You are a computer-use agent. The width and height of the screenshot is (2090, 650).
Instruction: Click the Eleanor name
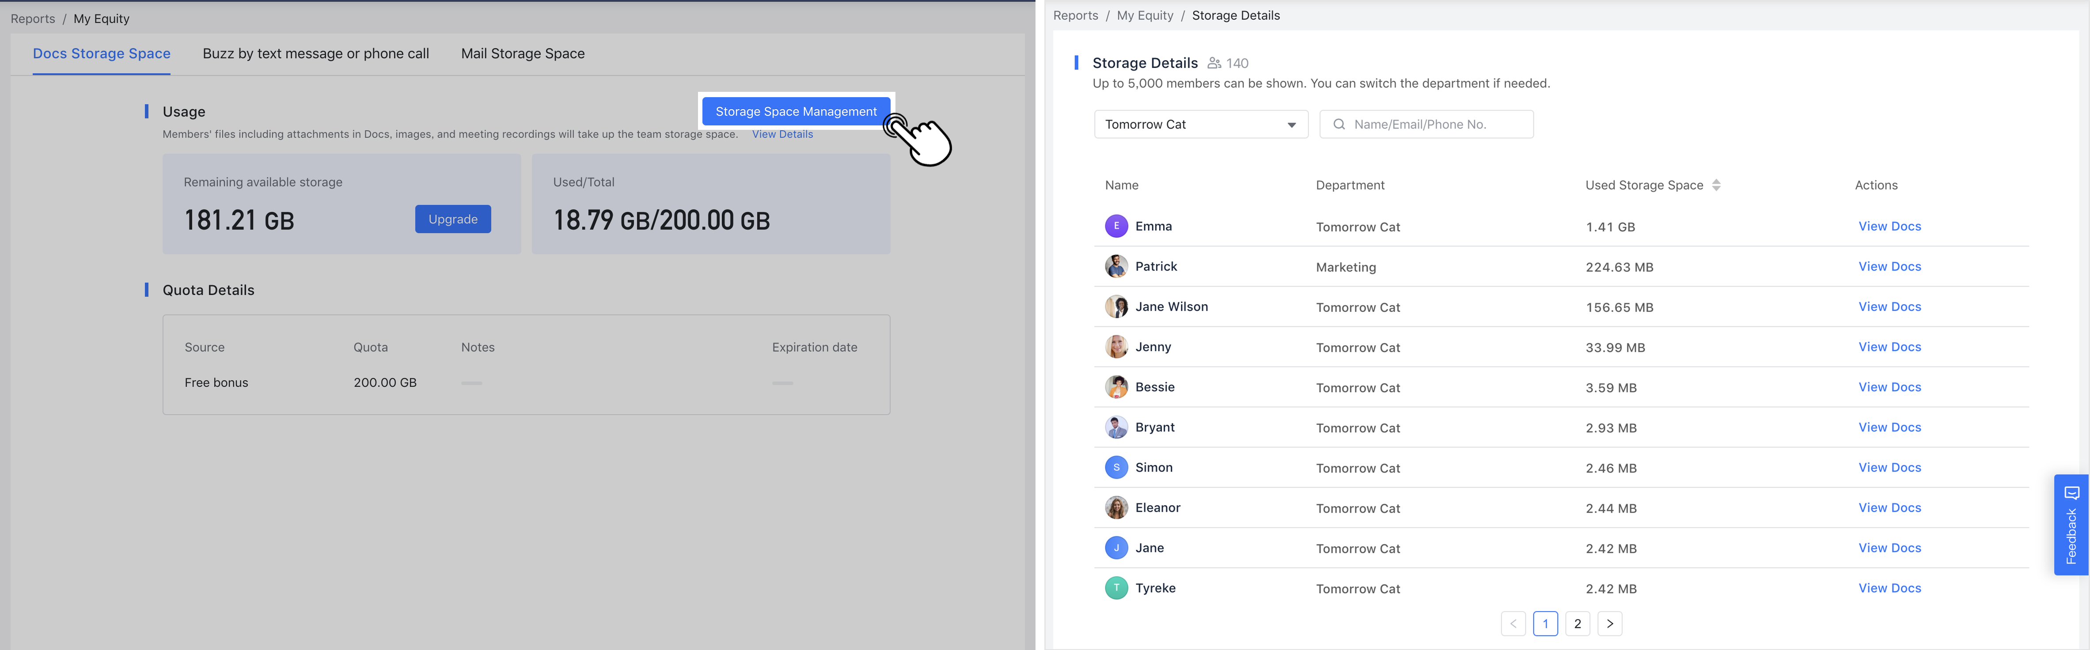tap(1158, 508)
